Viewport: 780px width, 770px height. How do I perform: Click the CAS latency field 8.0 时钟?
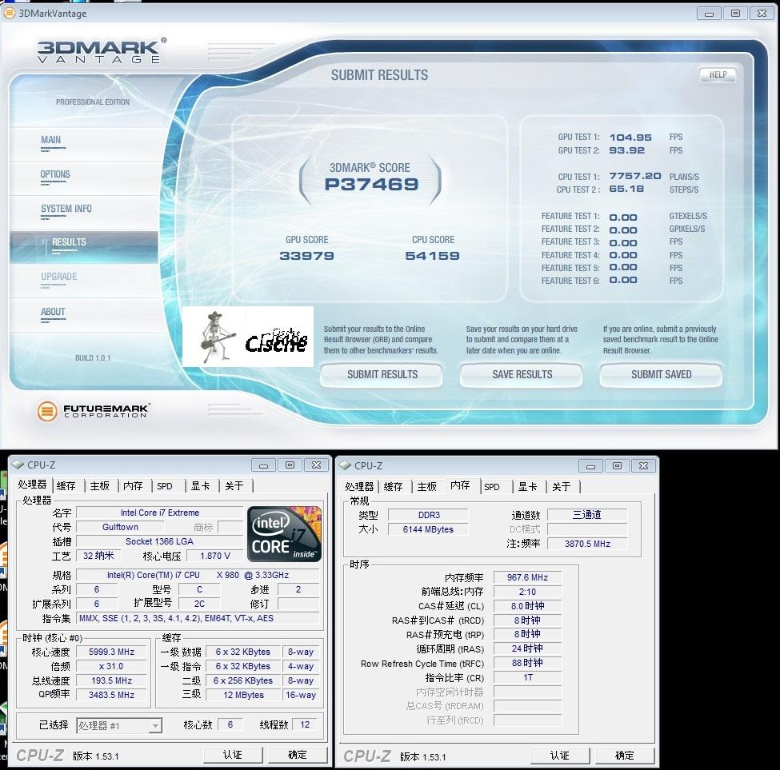527,606
